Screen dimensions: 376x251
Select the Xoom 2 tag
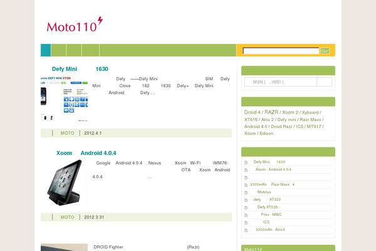pos(290,112)
